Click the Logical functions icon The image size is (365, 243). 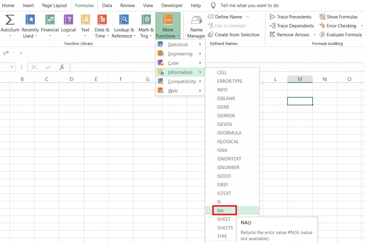(68, 26)
